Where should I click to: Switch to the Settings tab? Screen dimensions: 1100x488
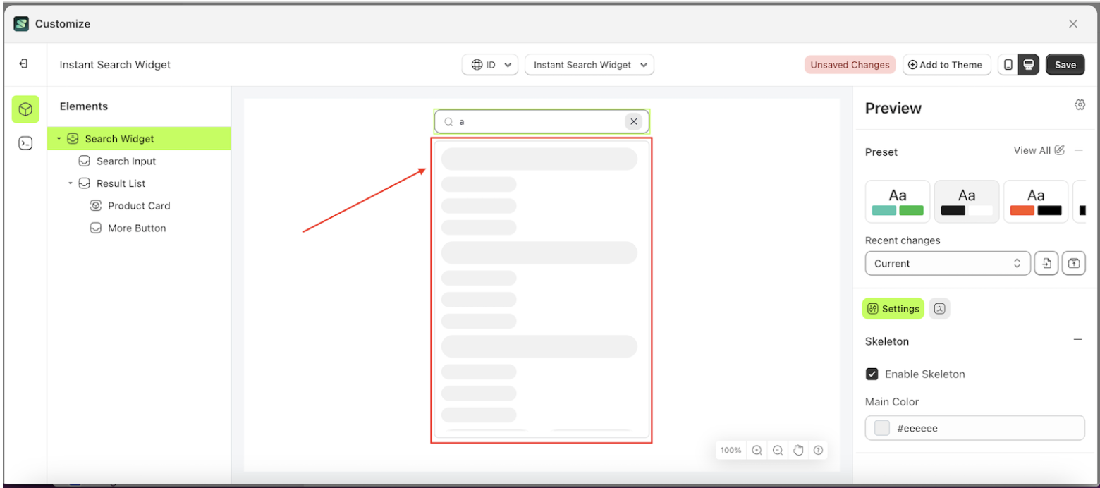click(x=892, y=308)
